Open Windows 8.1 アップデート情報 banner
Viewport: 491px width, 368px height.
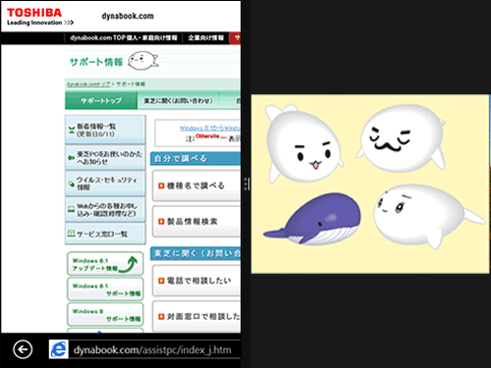[x=105, y=264]
